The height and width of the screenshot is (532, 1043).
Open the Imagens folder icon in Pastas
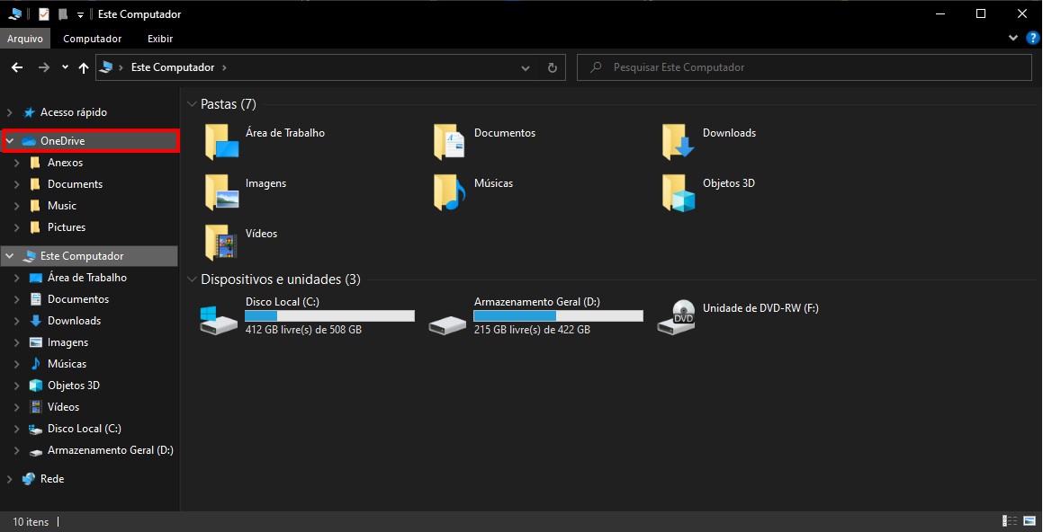221,191
